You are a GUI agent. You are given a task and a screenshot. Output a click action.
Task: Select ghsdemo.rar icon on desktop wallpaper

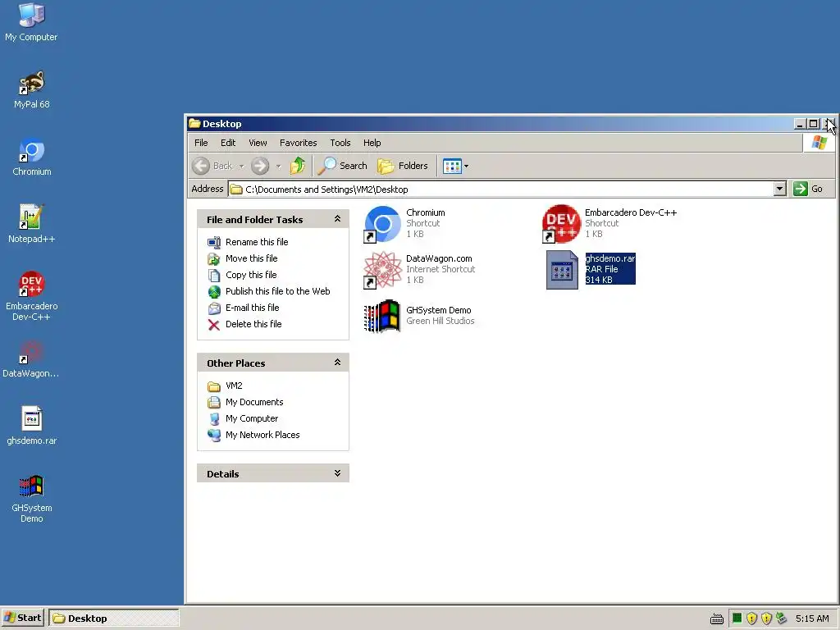pyautogui.click(x=31, y=427)
